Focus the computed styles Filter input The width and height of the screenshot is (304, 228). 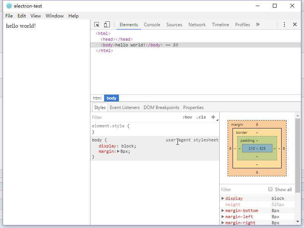pos(243,189)
